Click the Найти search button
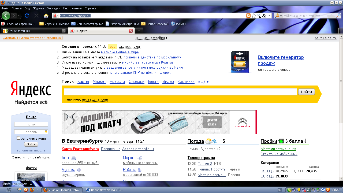The image size is (343, 193). pos(306,92)
